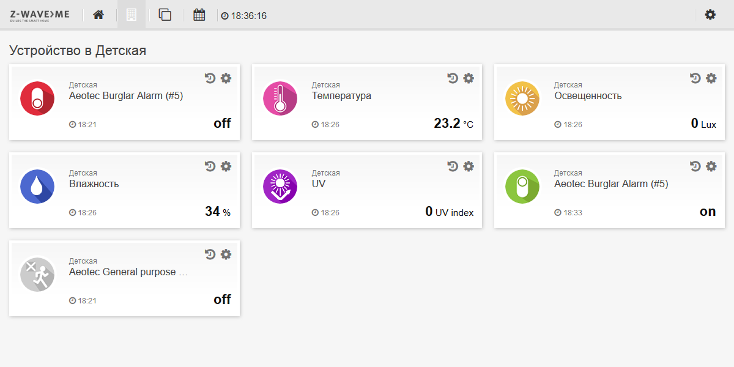The image size is (734, 367).
Task: Click the purple UV sensor icon
Action: 280,186
